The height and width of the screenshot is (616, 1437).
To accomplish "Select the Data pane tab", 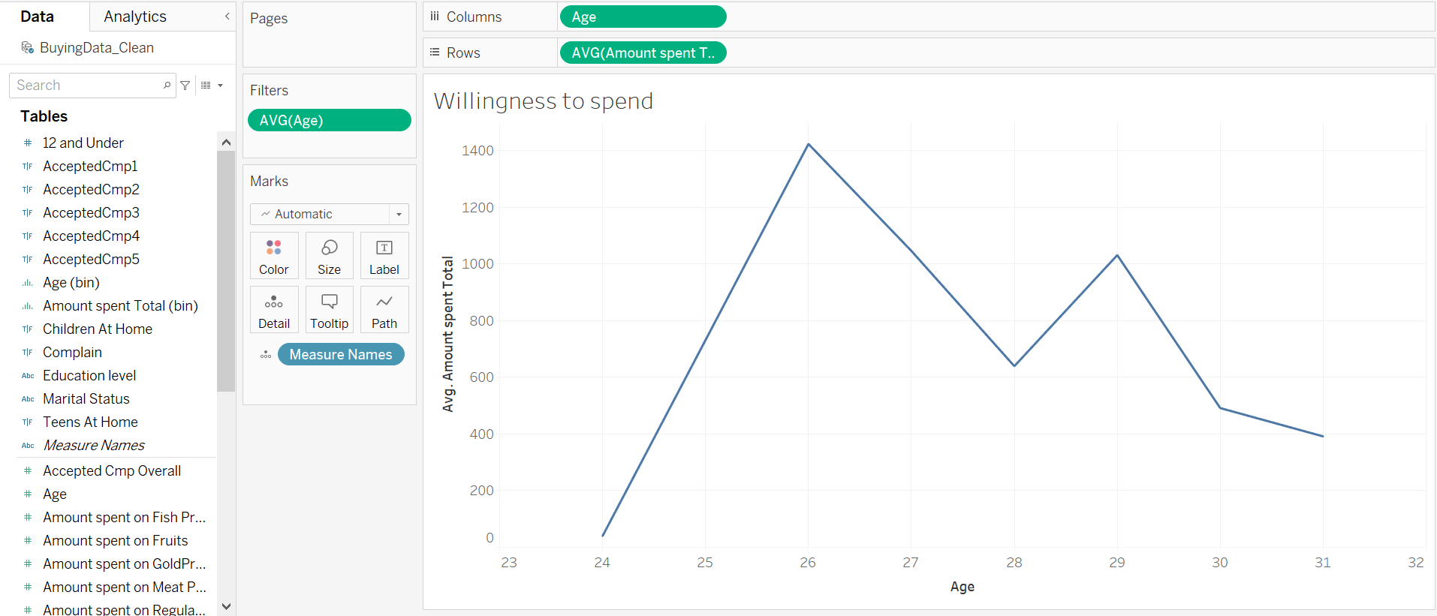I will click(x=36, y=16).
